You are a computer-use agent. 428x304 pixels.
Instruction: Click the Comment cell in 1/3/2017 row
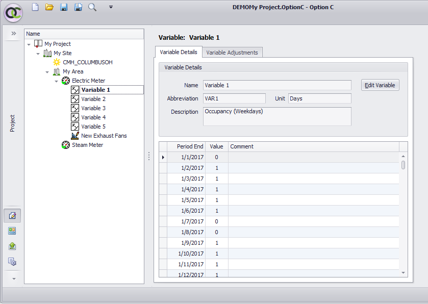coord(314,179)
